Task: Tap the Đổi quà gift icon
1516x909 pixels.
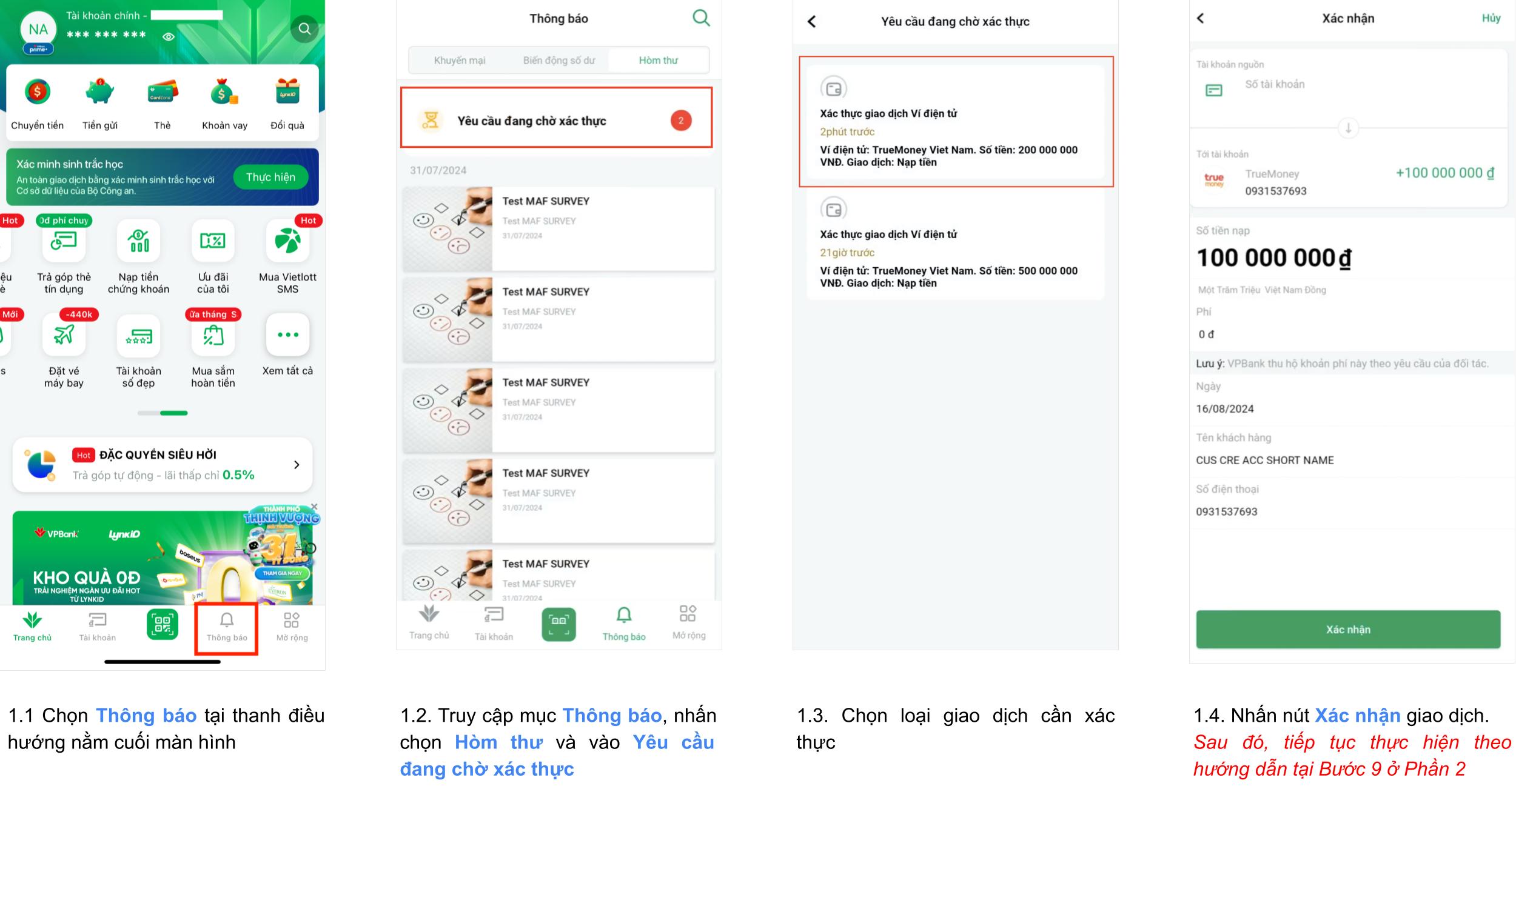Action: [x=287, y=92]
